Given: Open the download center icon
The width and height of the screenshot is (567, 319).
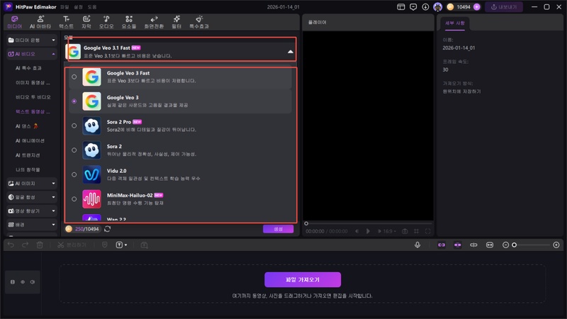Looking at the screenshot, I should pos(425,7).
